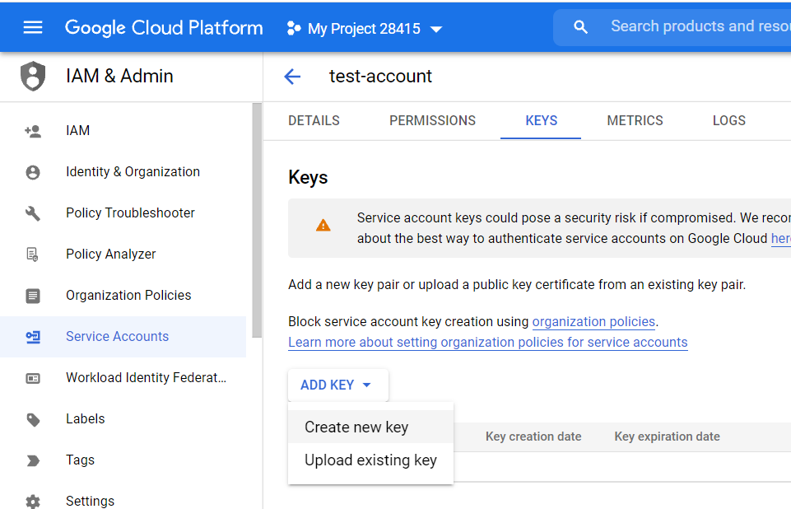Screen dimensions: 791x509
Task: Click the Keys section heading
Action: coord(308,178)
